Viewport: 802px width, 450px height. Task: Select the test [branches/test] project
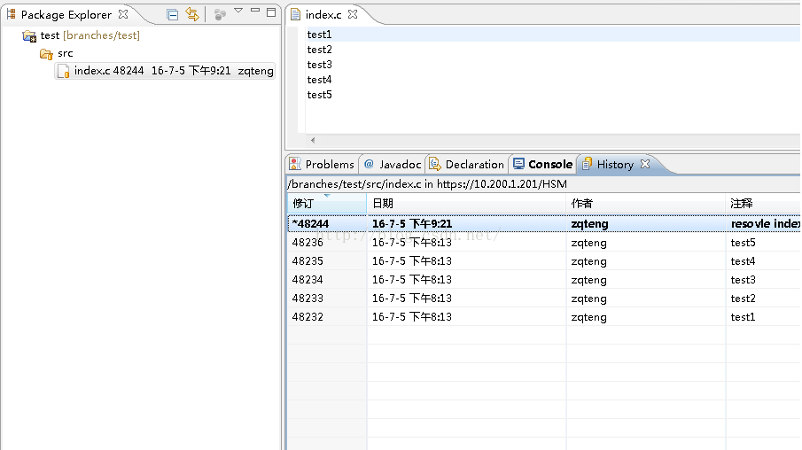[x=90, y=35]
